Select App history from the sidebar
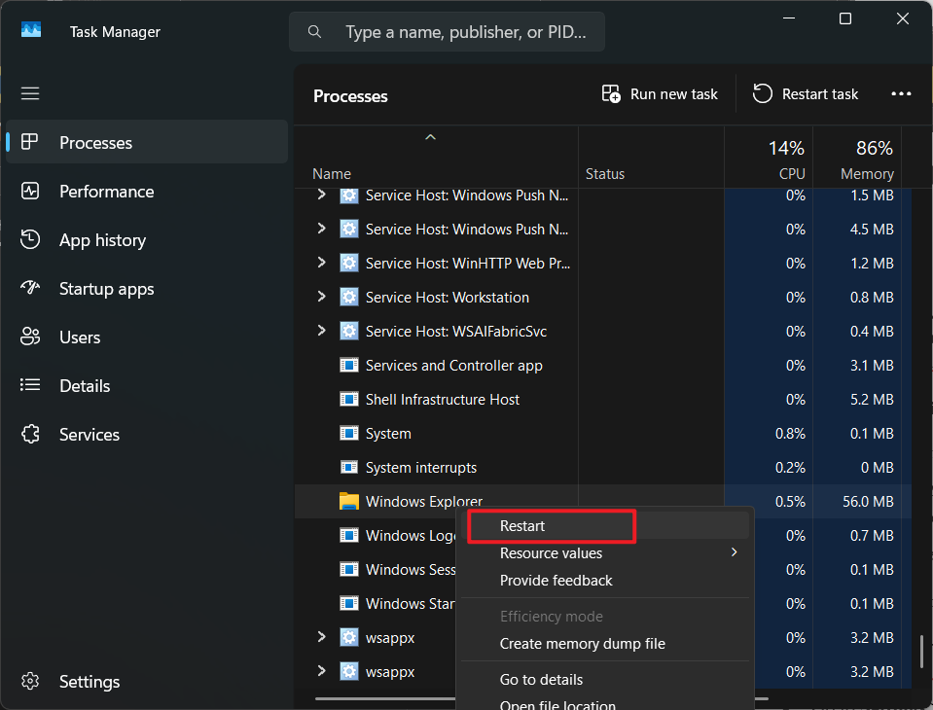933x710 pixels. (101, 239)
